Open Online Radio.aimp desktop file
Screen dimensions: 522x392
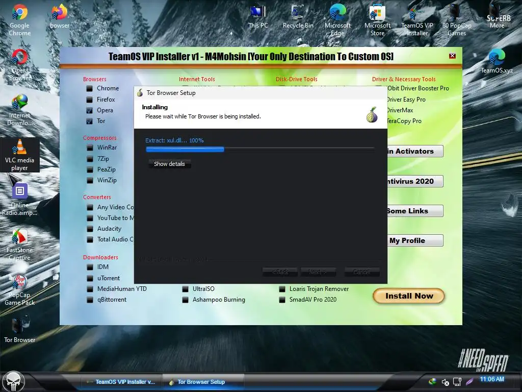point(20,200)
